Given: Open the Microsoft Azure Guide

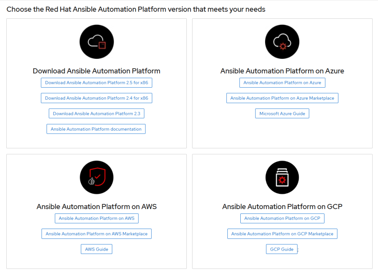Looking at the screenshot, I should click(x=282, y=114).
